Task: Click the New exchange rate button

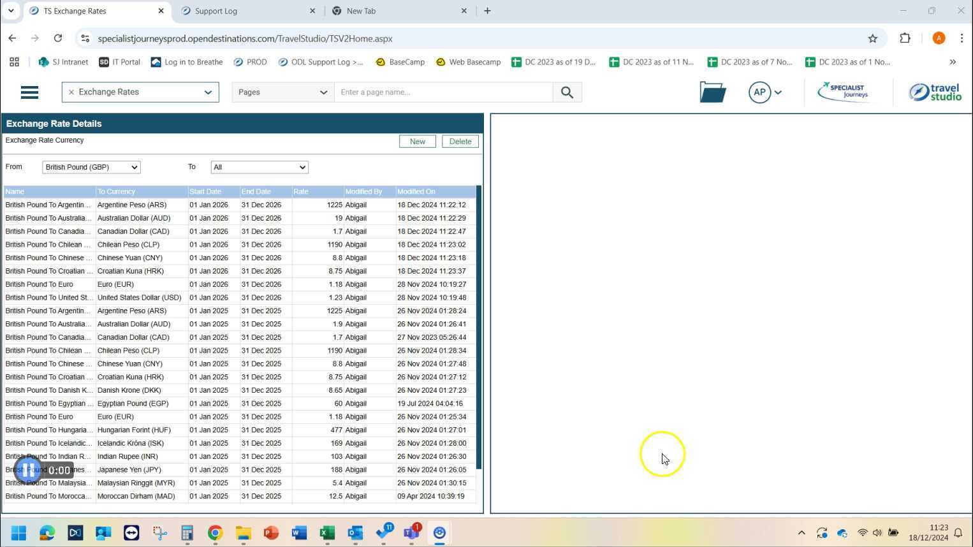Action: 417,142
